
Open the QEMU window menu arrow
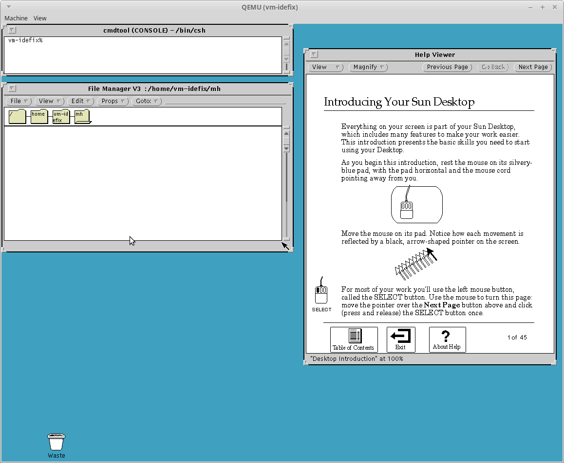click(x=9, y=6)
